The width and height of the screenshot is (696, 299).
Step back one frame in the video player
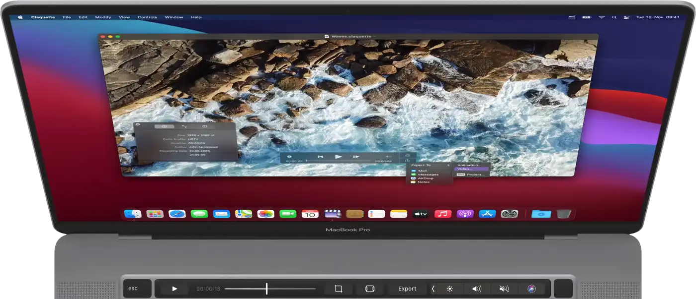321,157
